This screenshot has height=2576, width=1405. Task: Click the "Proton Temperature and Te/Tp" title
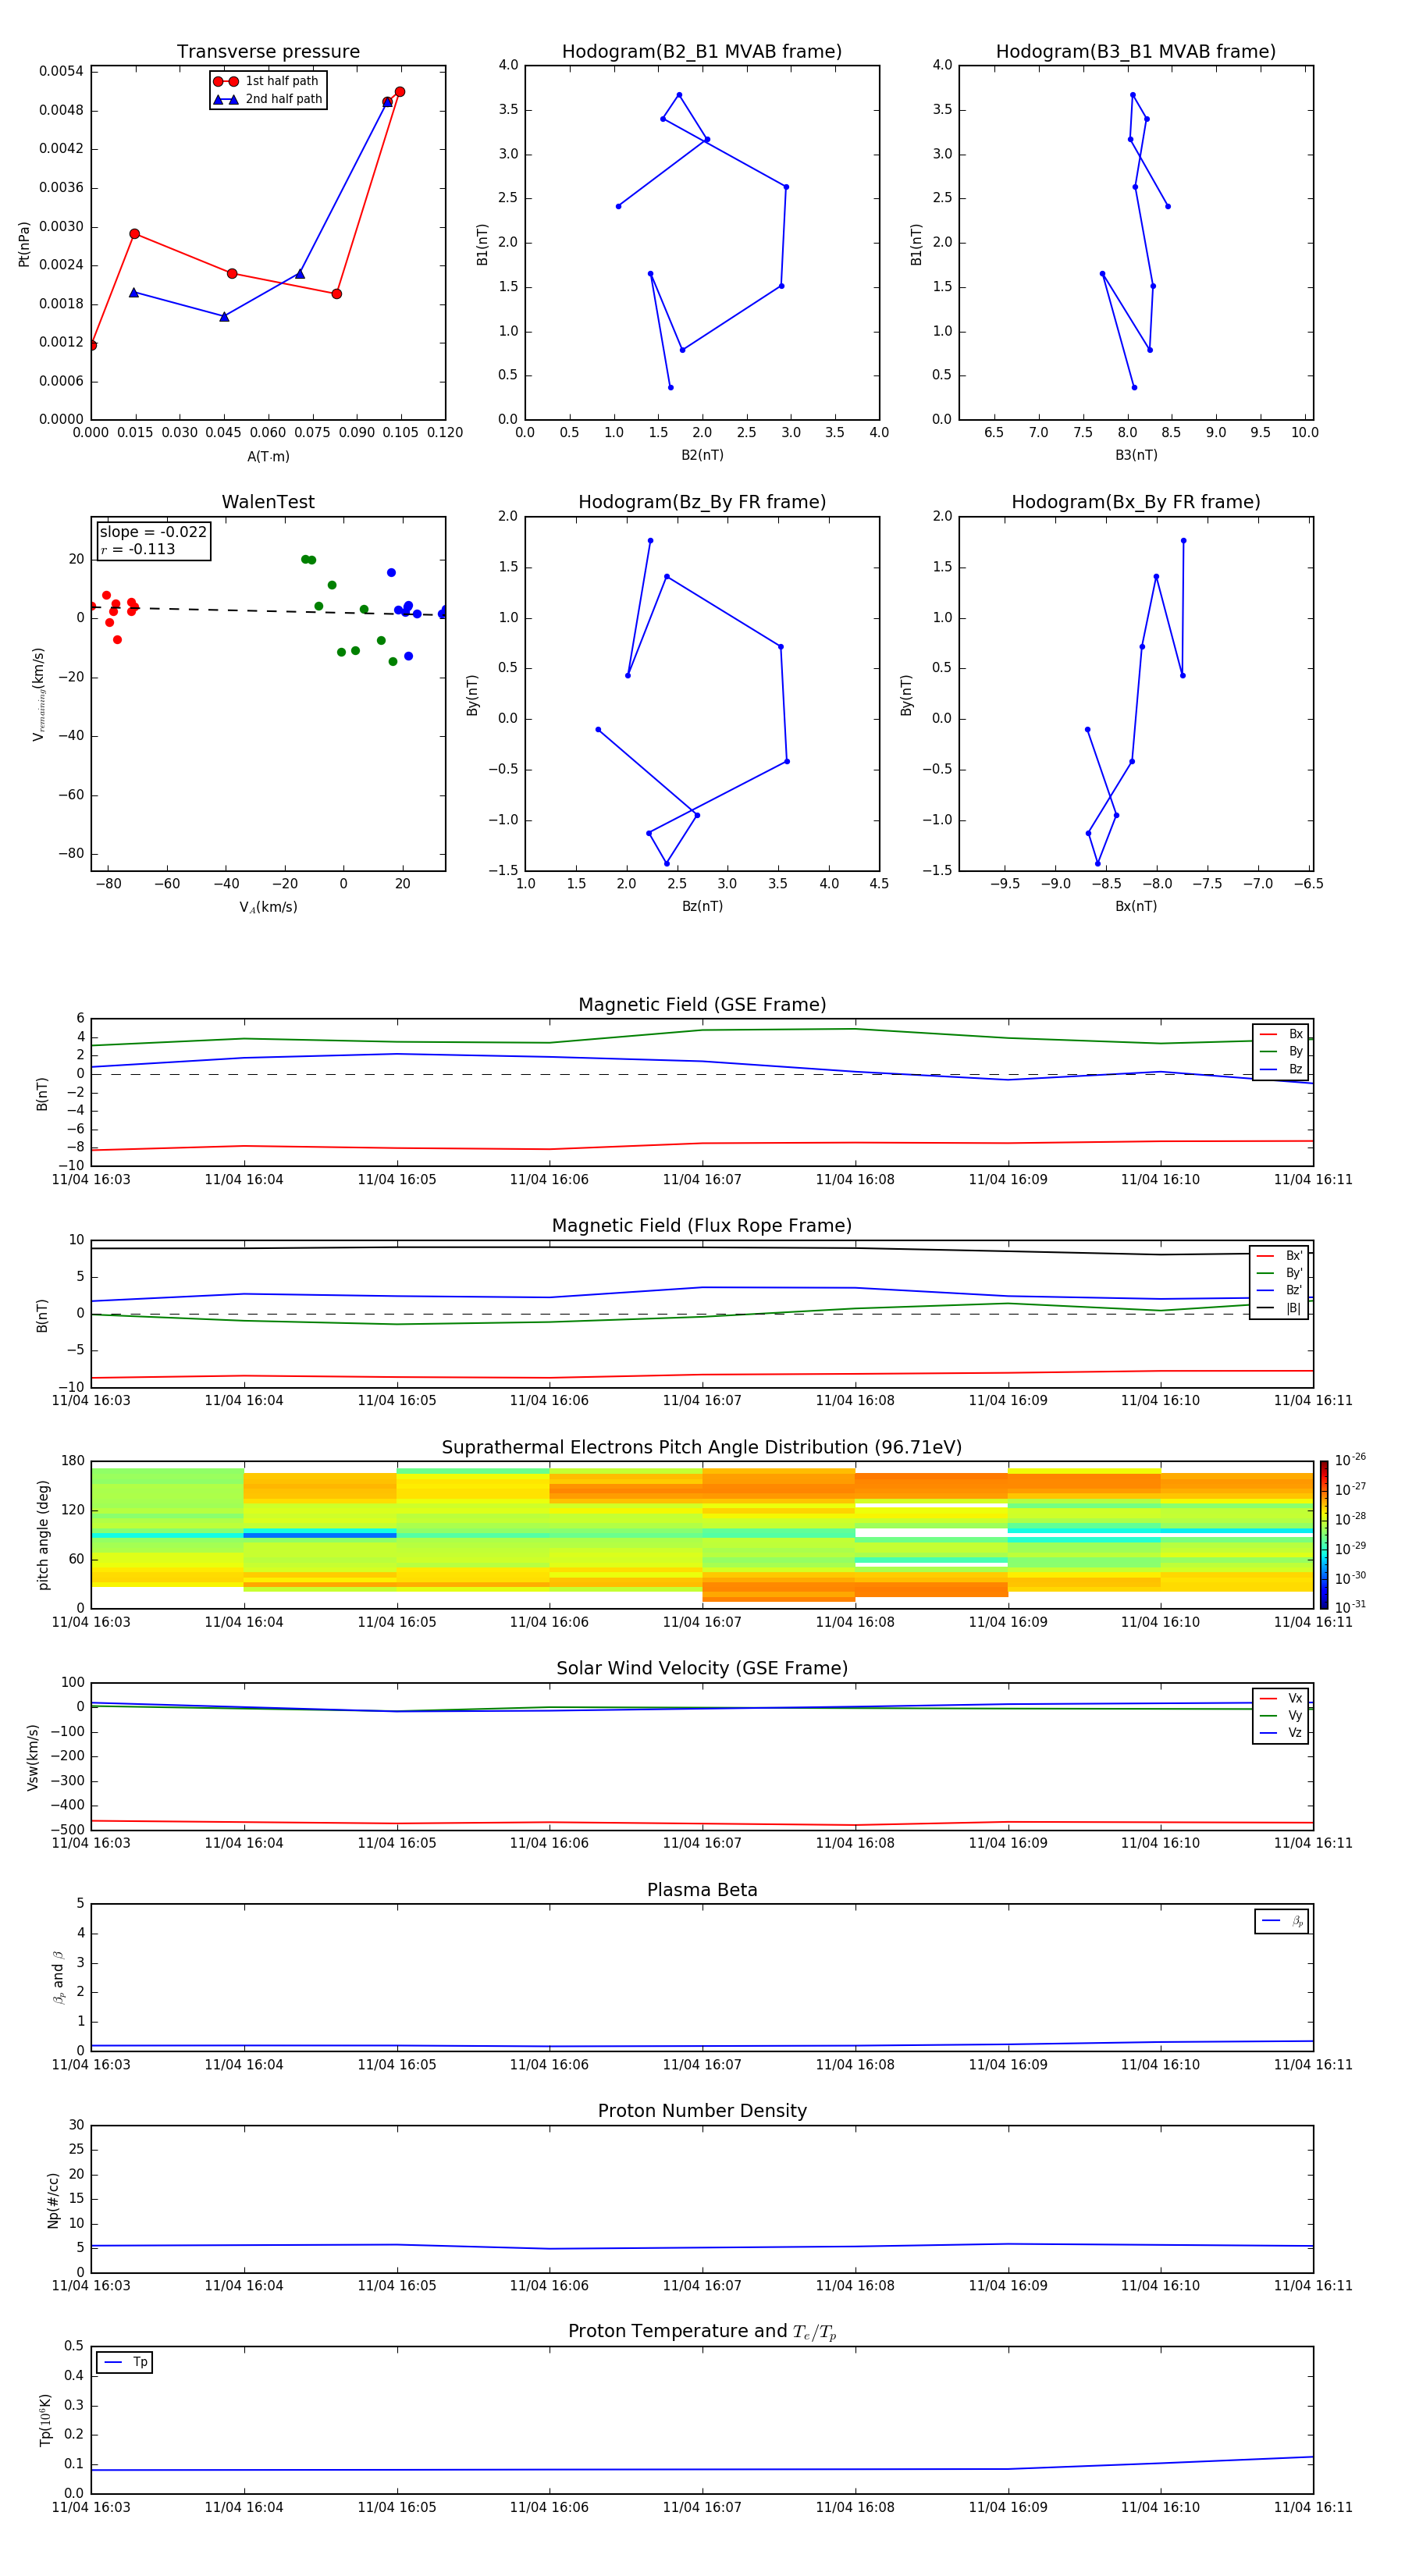pyautogui.click(x=702, y=2332)
